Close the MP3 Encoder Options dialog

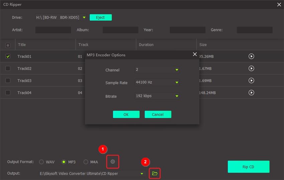(x=195, y=54)
